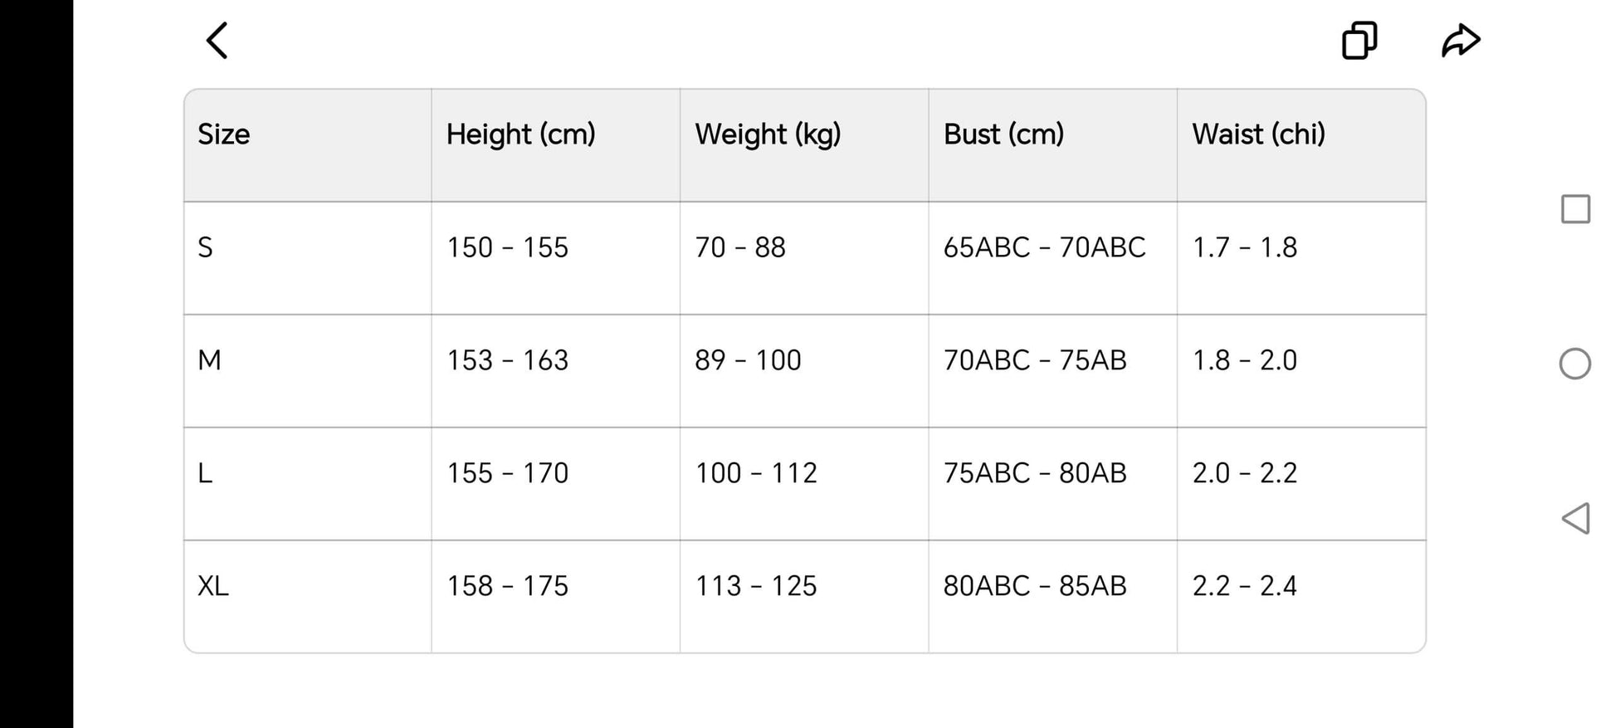Select the Bust (cm) column header
The height and width of the screenshot is (728, 1615).
click(1003, 134)
